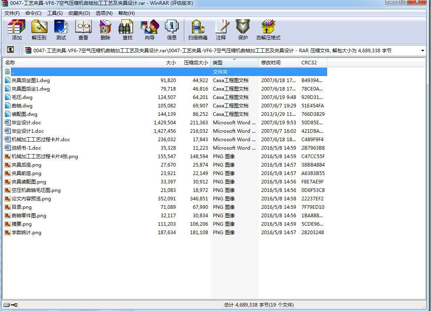Screen dimensions: 431x311
Task: Click the Test (测试) archive icon
Action: click(61, 30)
